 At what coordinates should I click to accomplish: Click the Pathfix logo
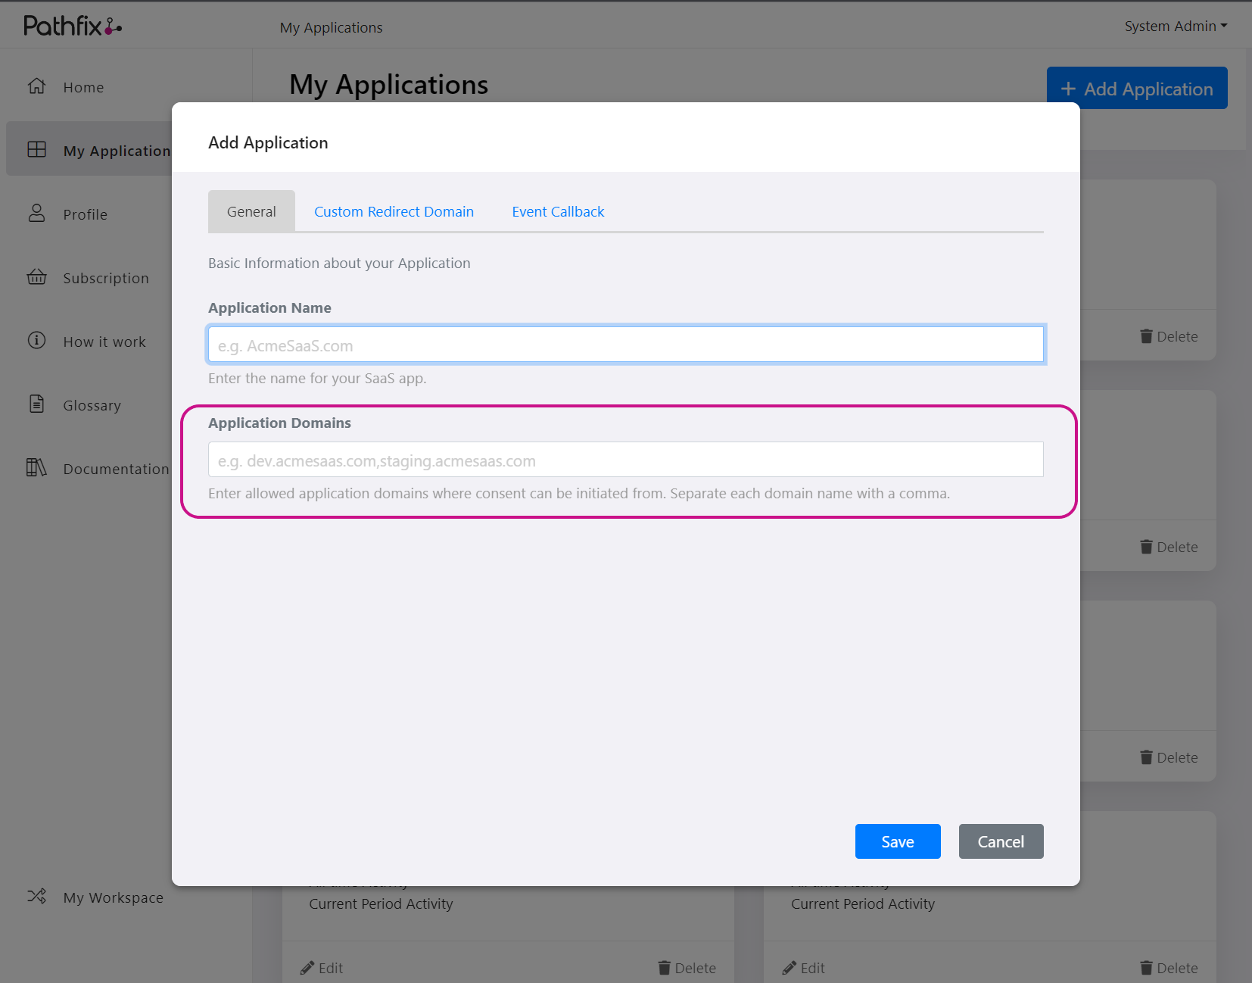coord(71,25)
